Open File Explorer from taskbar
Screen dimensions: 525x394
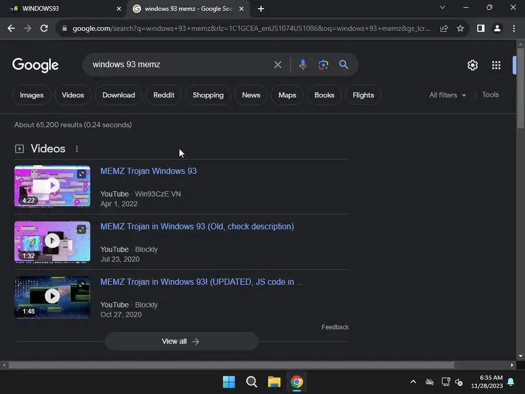coord(274,382)
